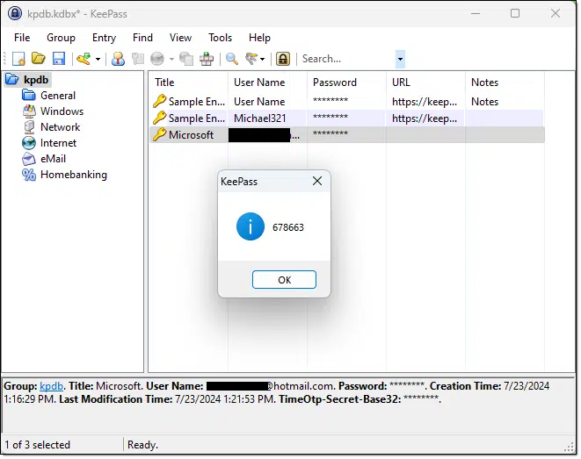The image size is (581, 459).
Task: Select the Windows group
Action: point(62,111)
